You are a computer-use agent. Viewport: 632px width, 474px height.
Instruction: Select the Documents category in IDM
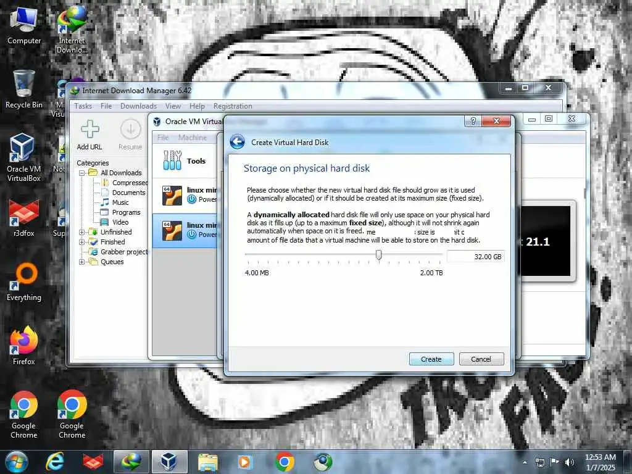click(128, 193)
